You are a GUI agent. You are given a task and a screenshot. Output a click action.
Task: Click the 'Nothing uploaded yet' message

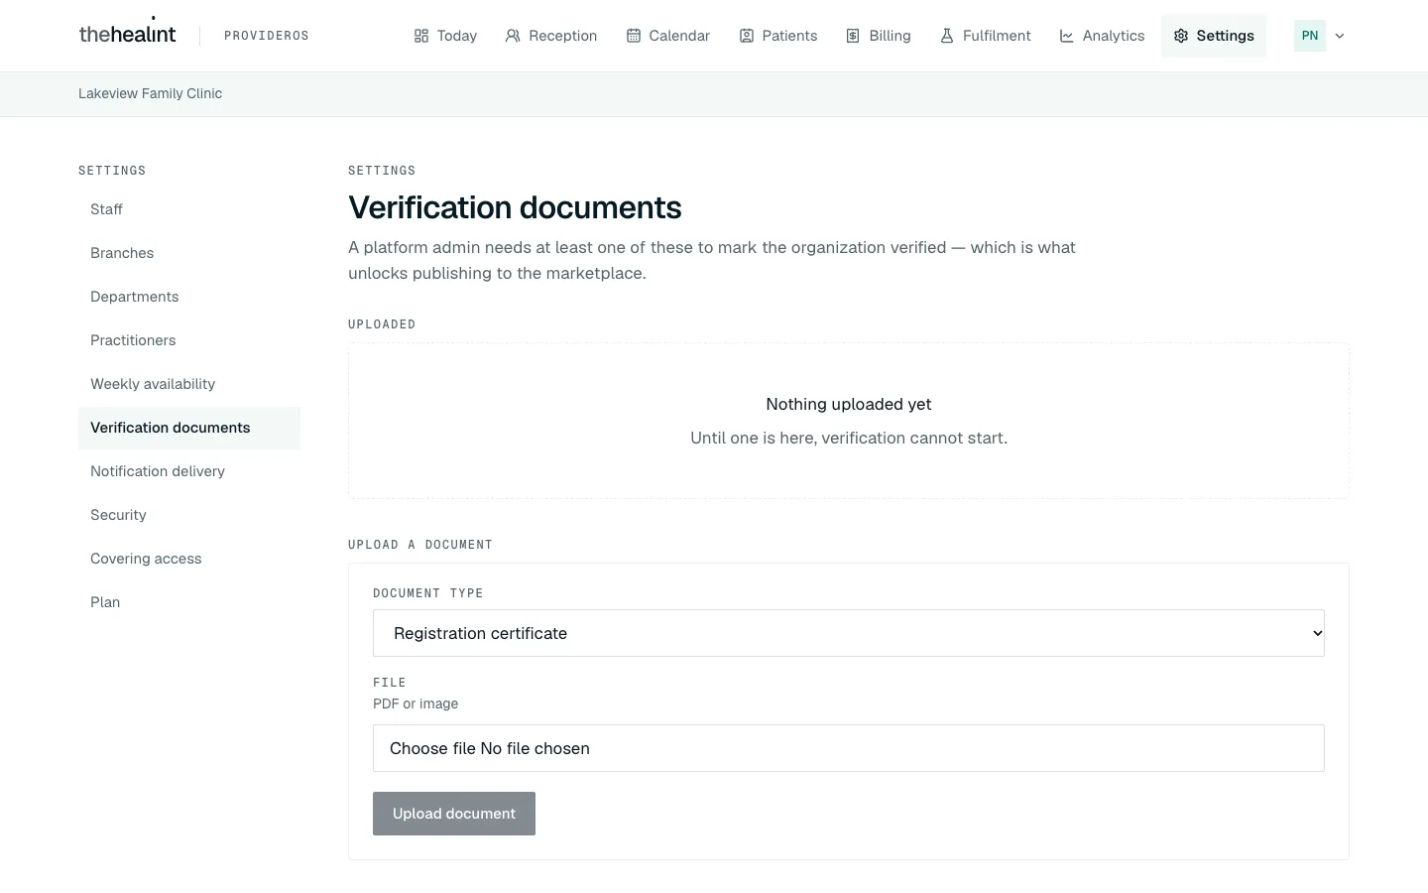[849, 404]
